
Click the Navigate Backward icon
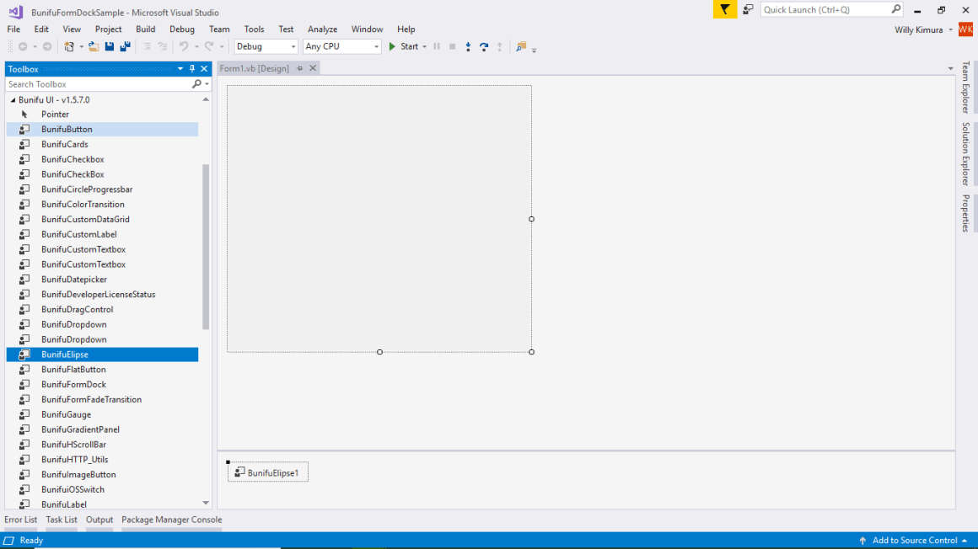pos(23,47)
